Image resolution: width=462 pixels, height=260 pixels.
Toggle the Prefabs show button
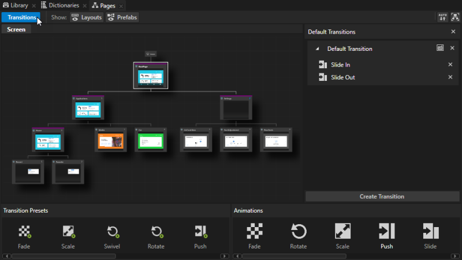pyautogui.click(x=122, y=17)
